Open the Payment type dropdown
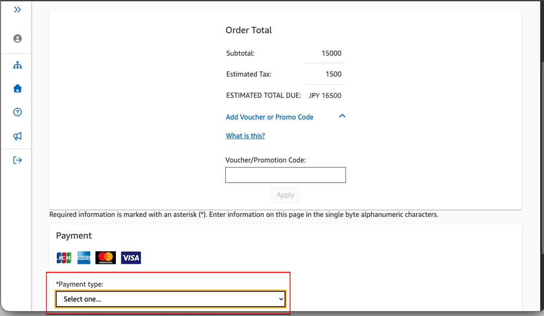 click(x=170, y=299)
